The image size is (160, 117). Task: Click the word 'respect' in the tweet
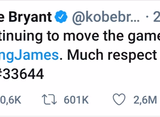[132, 56]
